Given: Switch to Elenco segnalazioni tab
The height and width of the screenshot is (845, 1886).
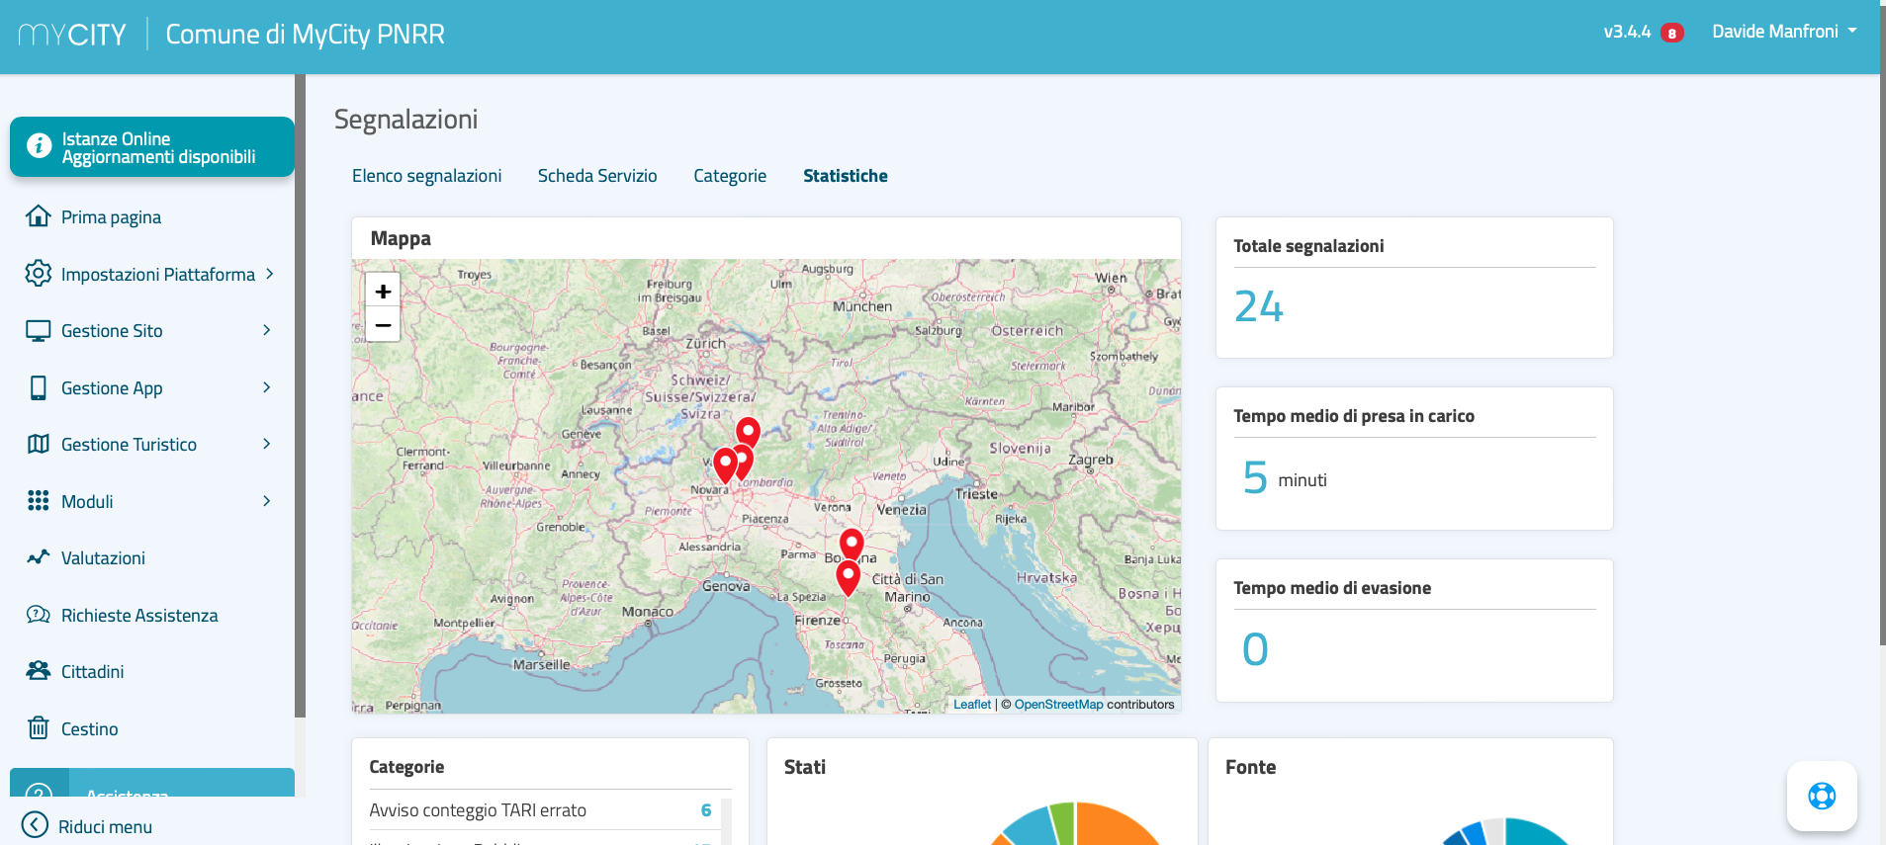Looking at the screenshot, I should pos(426,176).
